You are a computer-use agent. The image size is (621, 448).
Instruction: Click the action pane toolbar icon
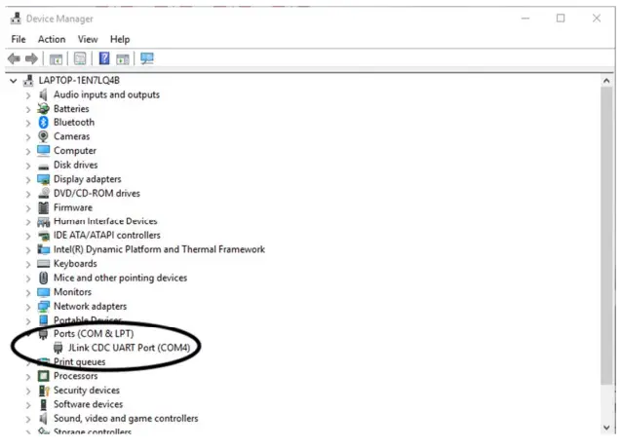coord(123,59)
